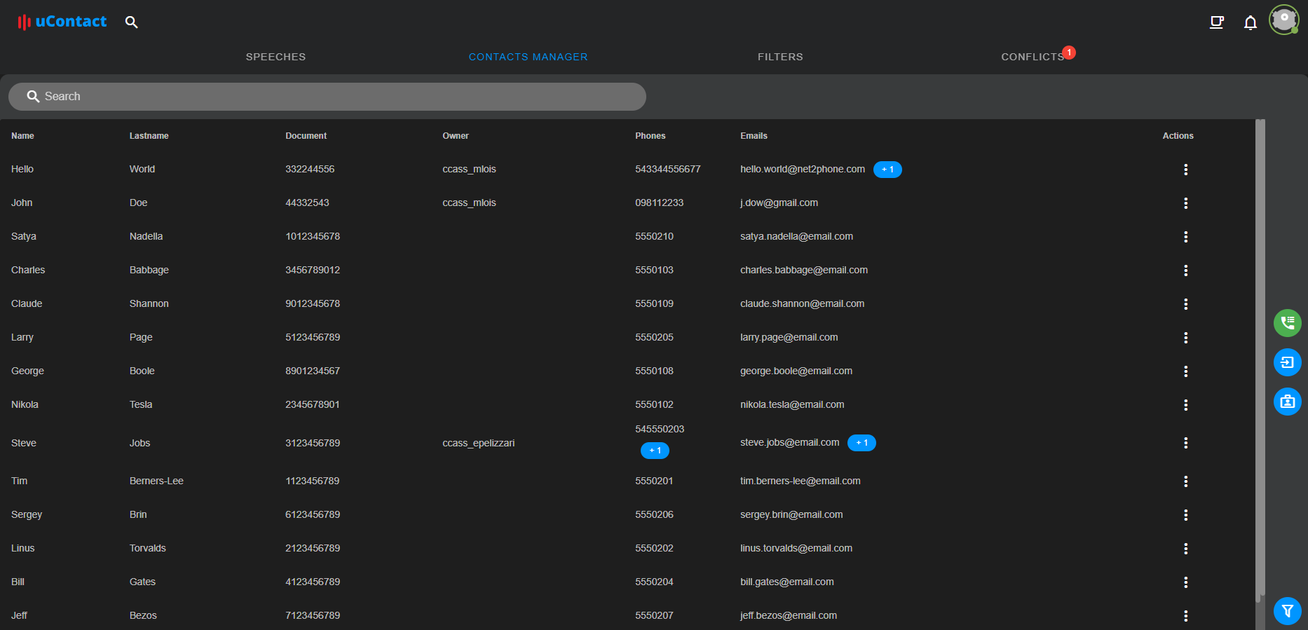Select document 5123456789
Viewport: 1308px width, 630px height.
click(x=313, y=337)
